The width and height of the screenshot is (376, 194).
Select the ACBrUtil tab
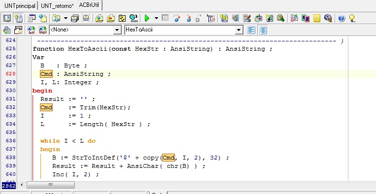pos(89,5)
